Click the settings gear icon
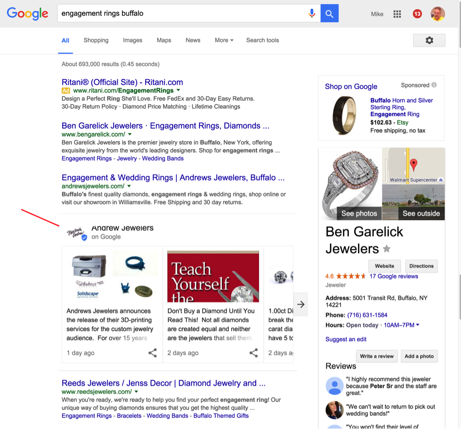This screenshot has width=461, height=429. coord(429,40)
